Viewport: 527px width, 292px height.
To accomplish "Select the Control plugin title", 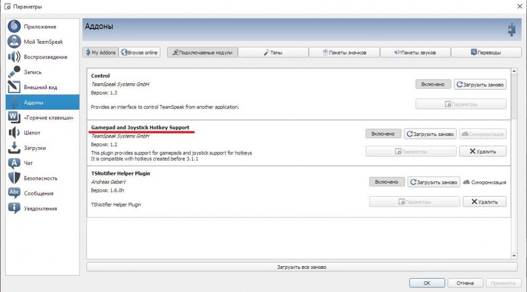I will 100,75.
